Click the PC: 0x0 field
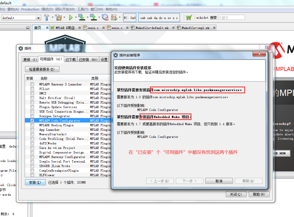The height and width of the screenshot is (217, 294). tap(130, 18)
